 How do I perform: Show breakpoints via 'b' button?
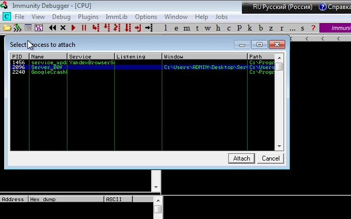pyautogui.click(x=260, y=28)
